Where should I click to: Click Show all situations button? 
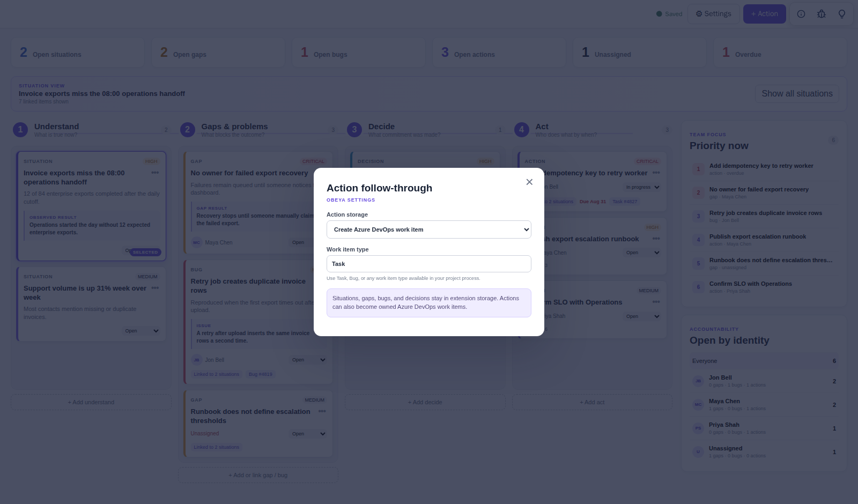797,94
